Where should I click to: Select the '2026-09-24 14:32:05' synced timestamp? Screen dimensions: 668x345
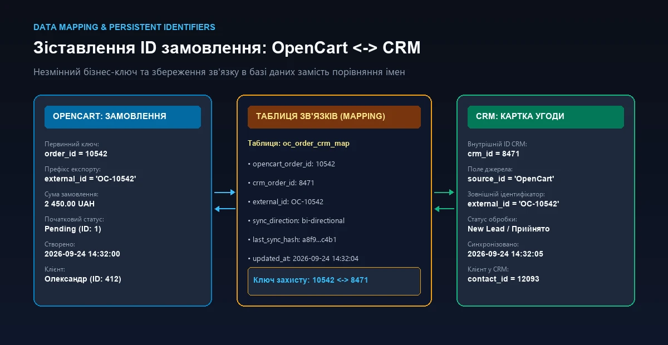505,254
